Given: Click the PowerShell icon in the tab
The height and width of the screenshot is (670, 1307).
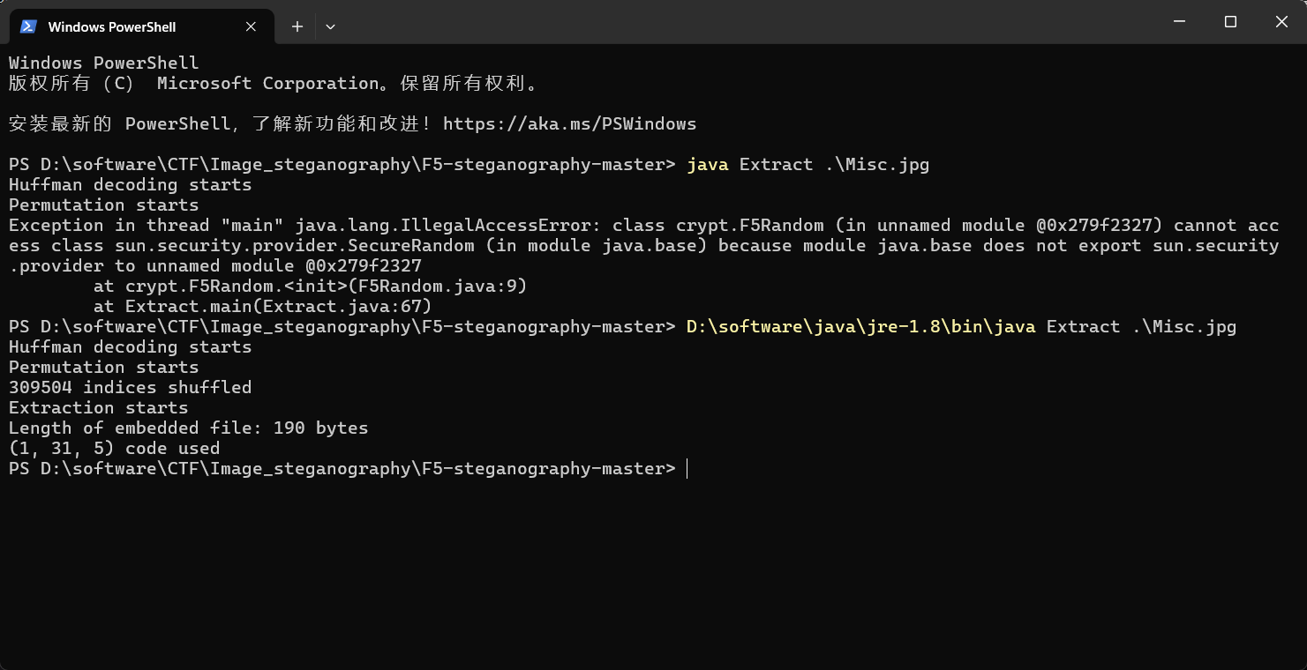Looking at the screenshot, I should (28, 26).
